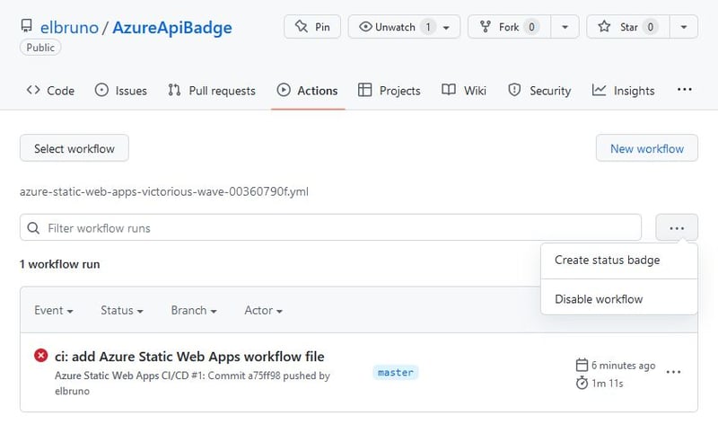
Task: Expand the Event filter dropdown
Action: pyautogui.click(x=54, y=310)
